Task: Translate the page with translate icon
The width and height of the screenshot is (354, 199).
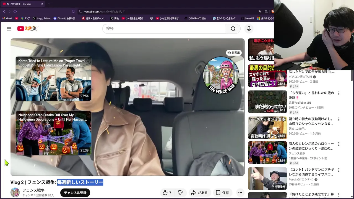Action: (x=260, y=12)
